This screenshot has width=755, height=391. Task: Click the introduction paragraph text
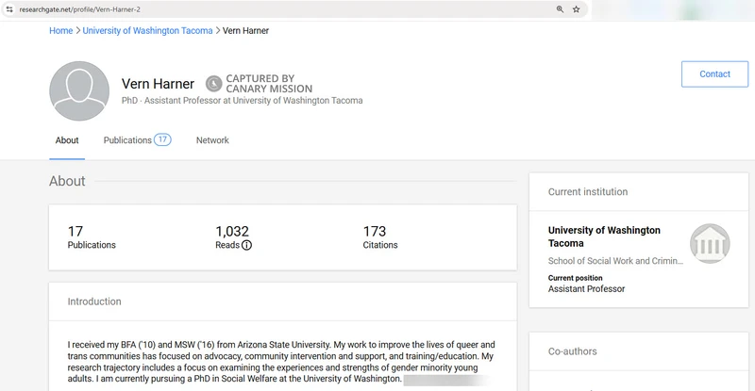tap(281, 362)
